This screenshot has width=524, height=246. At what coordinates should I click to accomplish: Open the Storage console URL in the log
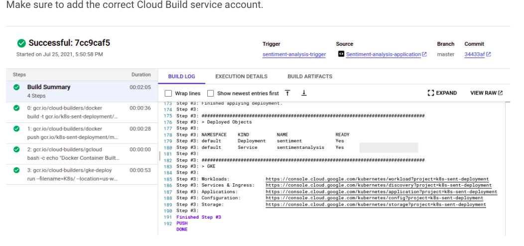(x=376, y=205)
